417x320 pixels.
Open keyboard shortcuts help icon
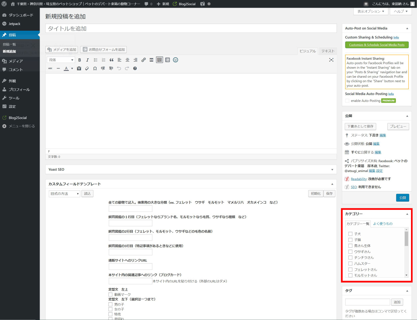135,68
